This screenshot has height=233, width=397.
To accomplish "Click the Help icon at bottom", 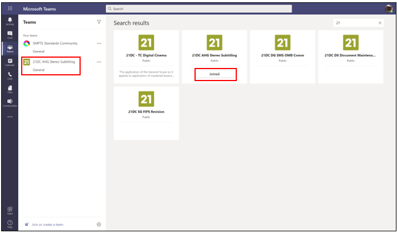I will click(x=10, y=223).
